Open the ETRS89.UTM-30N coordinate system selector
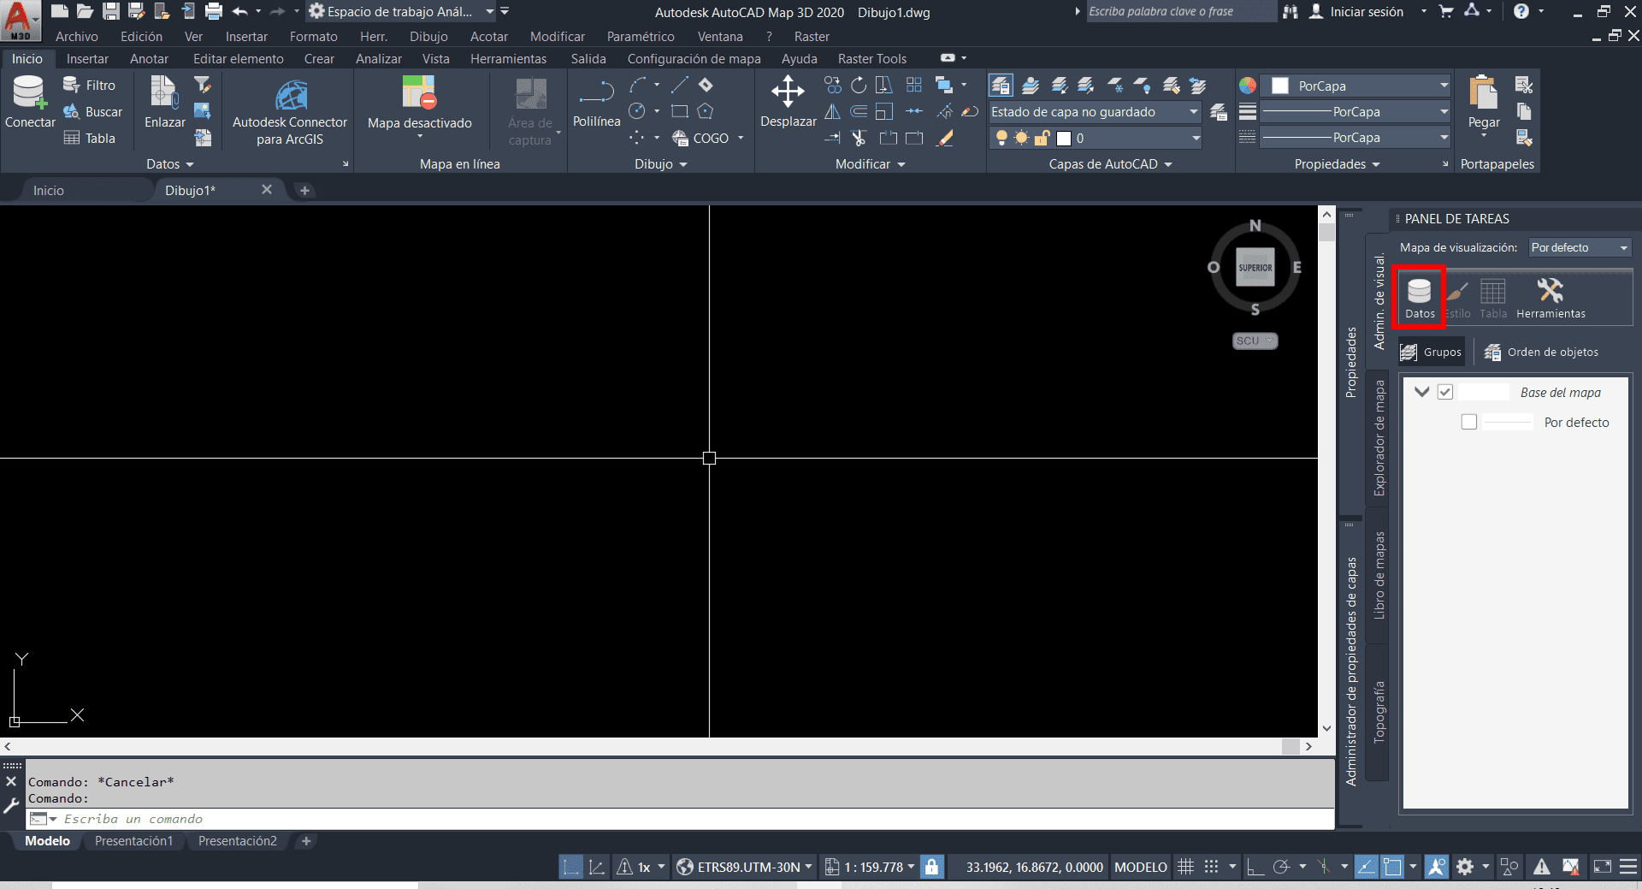 point(743,866)
